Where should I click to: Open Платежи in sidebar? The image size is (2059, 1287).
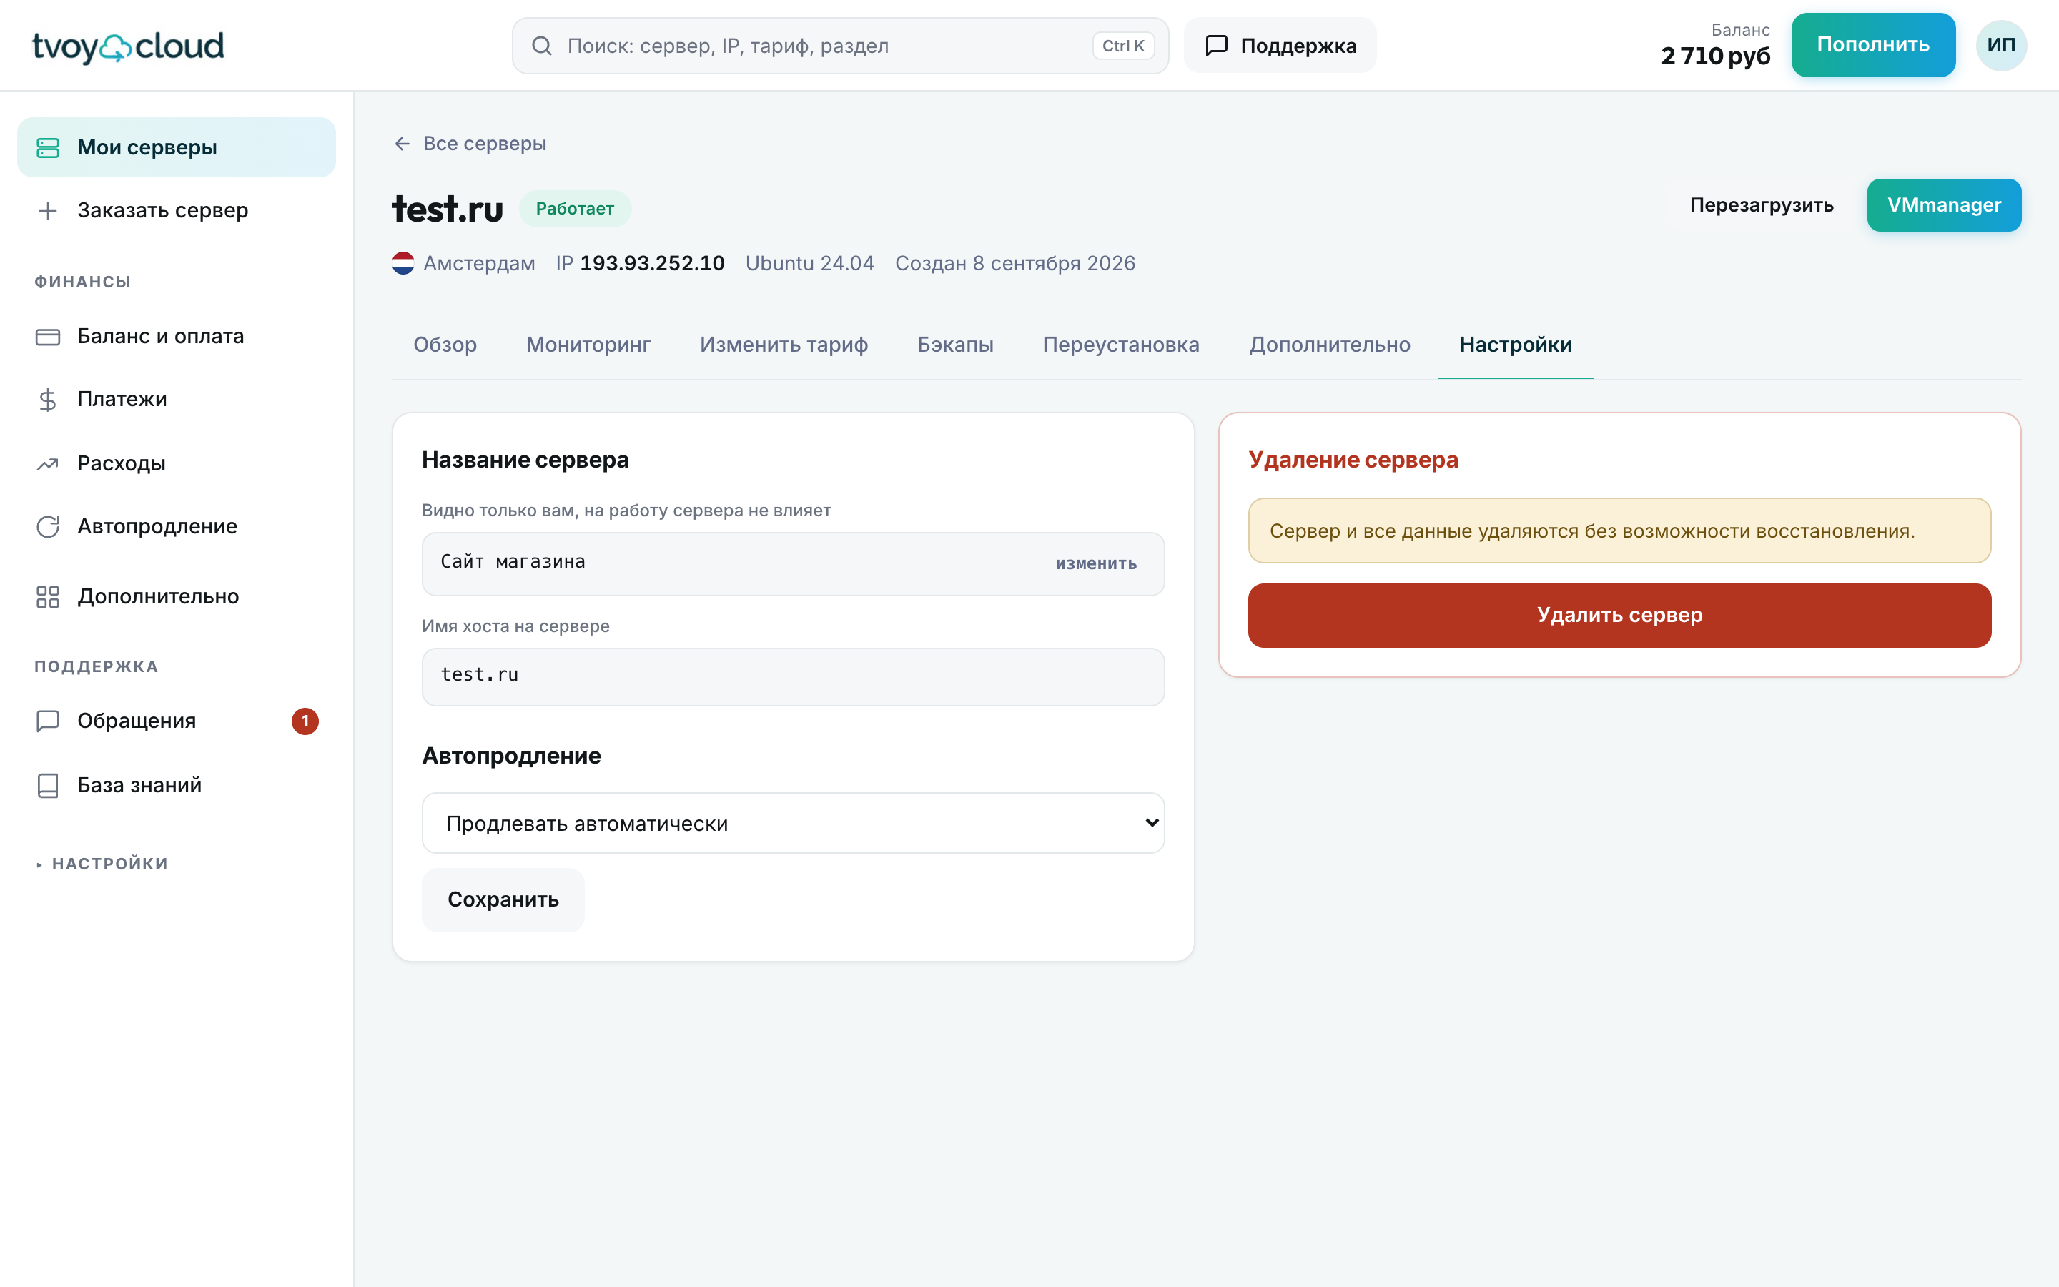(x=176, y=399)
